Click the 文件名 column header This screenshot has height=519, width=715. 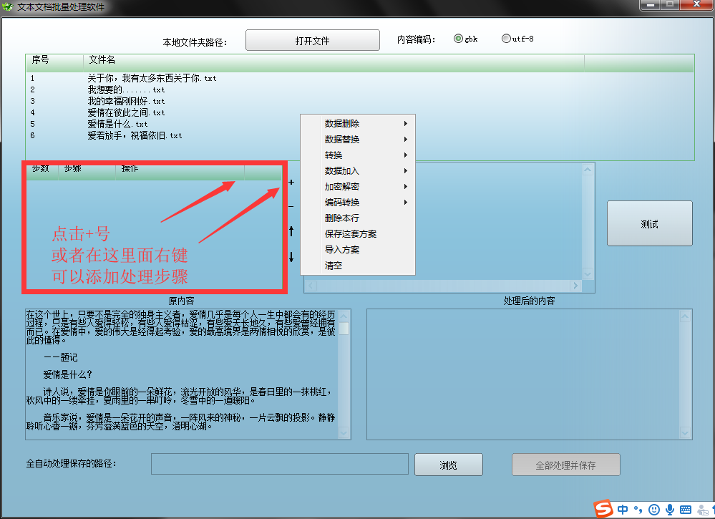pyautogui.click(x=334, y=63)
